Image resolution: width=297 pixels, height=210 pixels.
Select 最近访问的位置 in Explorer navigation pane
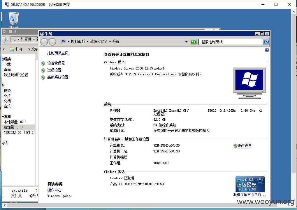(16, 75)
